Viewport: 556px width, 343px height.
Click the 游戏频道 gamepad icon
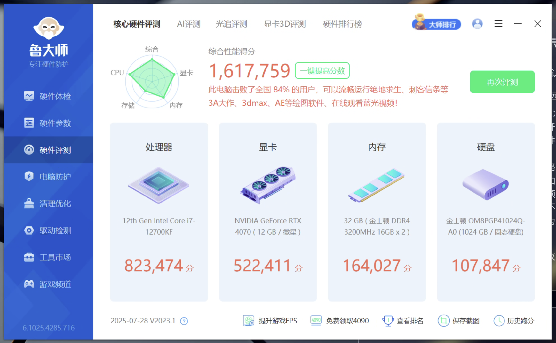point(29,284)
